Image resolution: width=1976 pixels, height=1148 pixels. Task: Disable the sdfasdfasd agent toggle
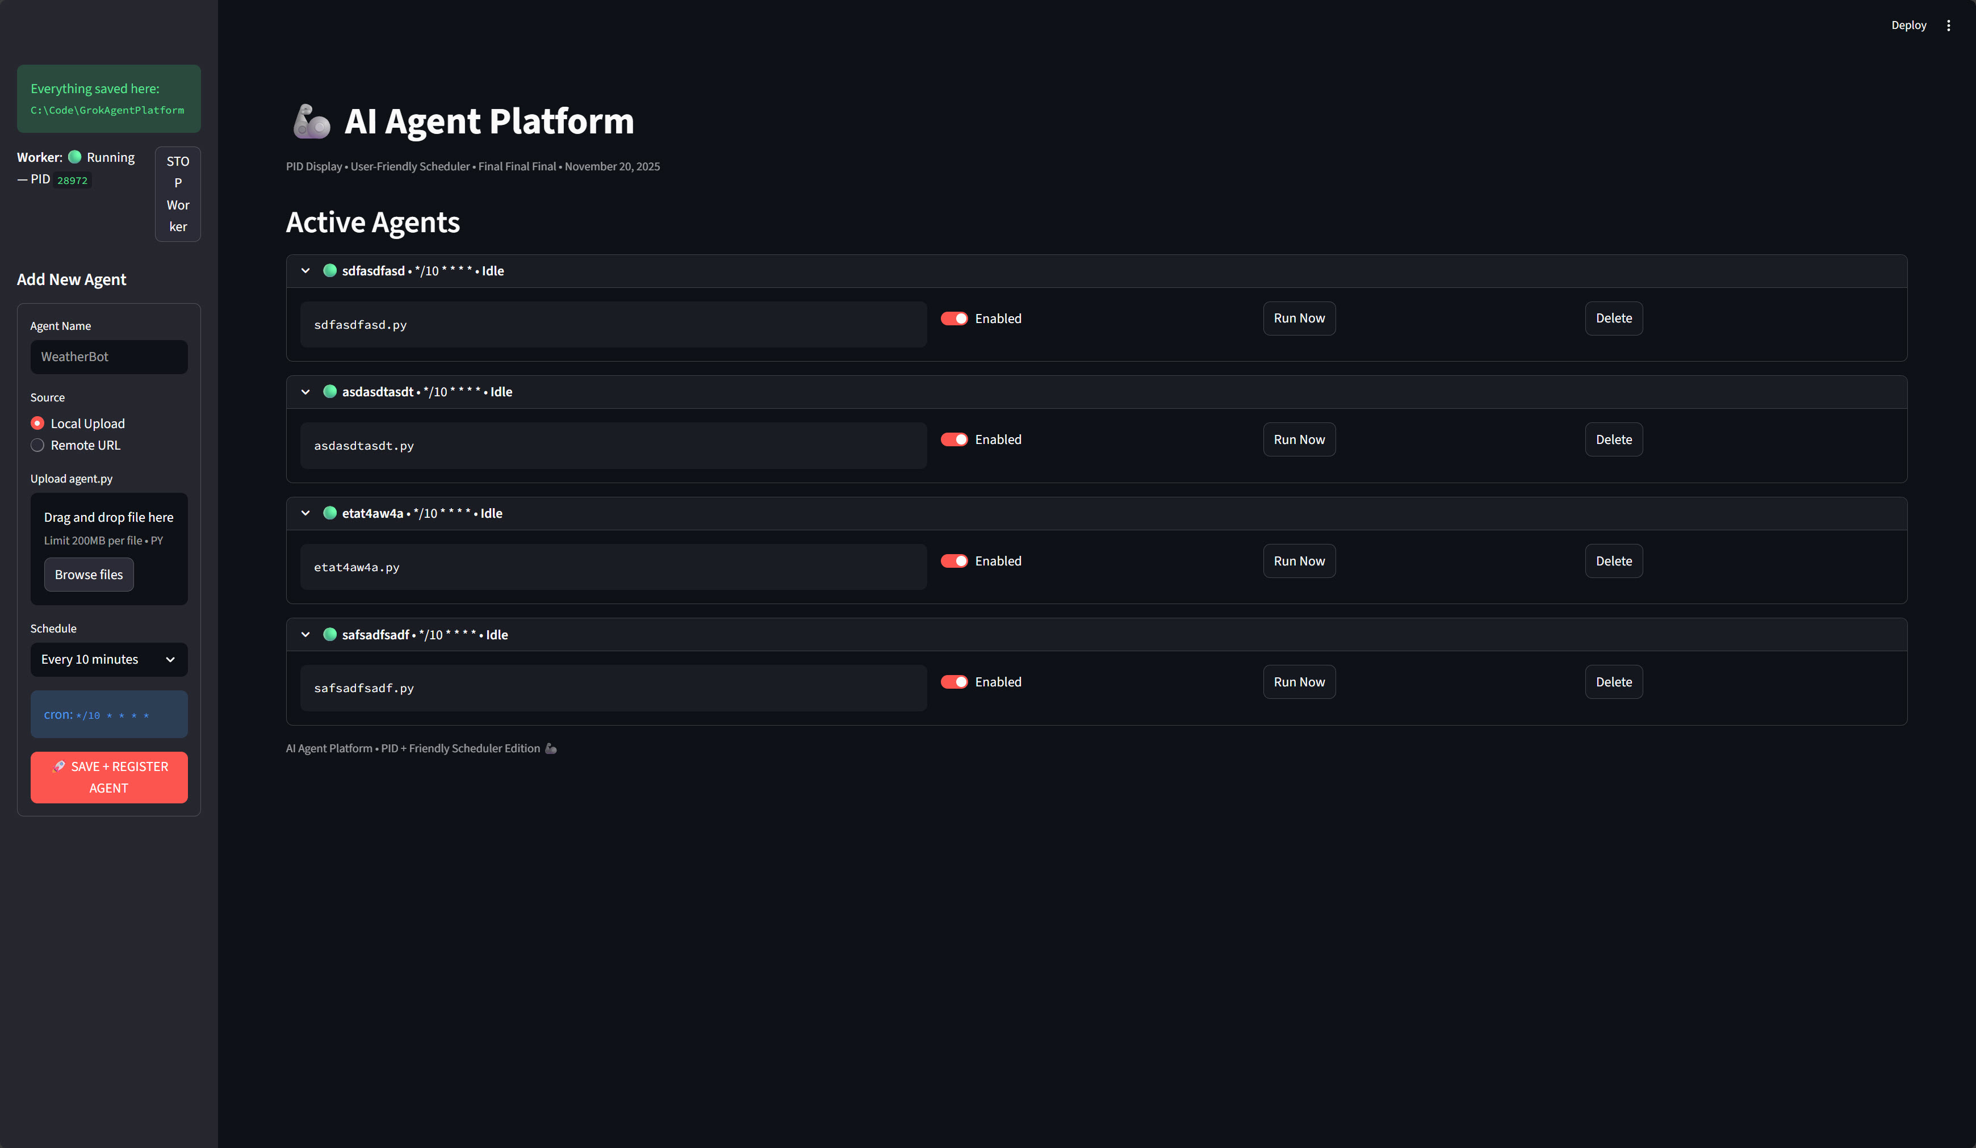954,319
